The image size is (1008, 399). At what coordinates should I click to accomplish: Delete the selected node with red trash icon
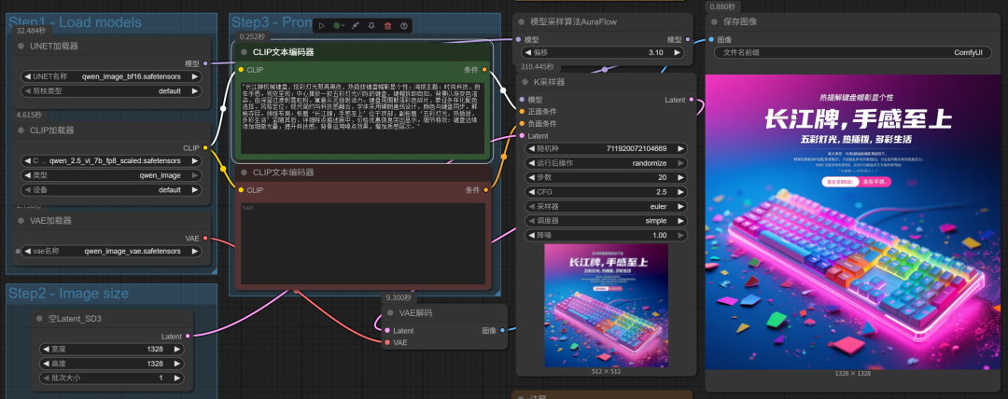pyautogui.click(x=387, y=26)
